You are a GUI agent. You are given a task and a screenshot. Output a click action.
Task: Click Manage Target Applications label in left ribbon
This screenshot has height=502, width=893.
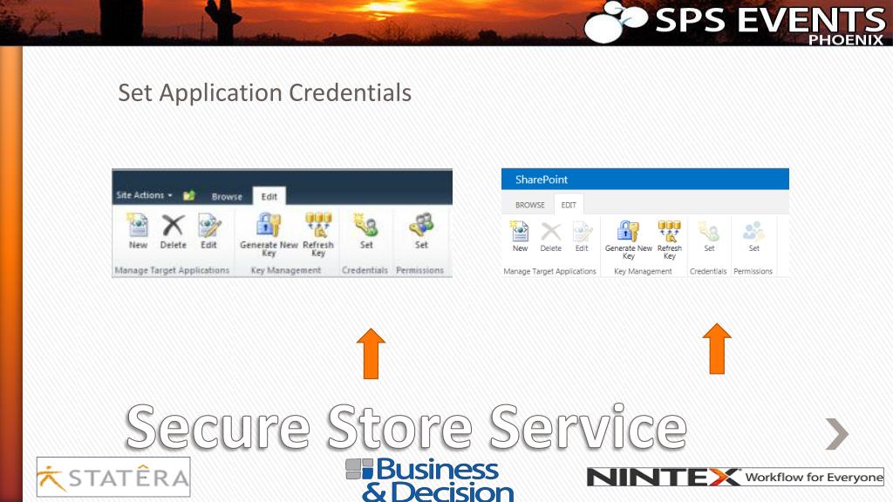click(172, 270)
